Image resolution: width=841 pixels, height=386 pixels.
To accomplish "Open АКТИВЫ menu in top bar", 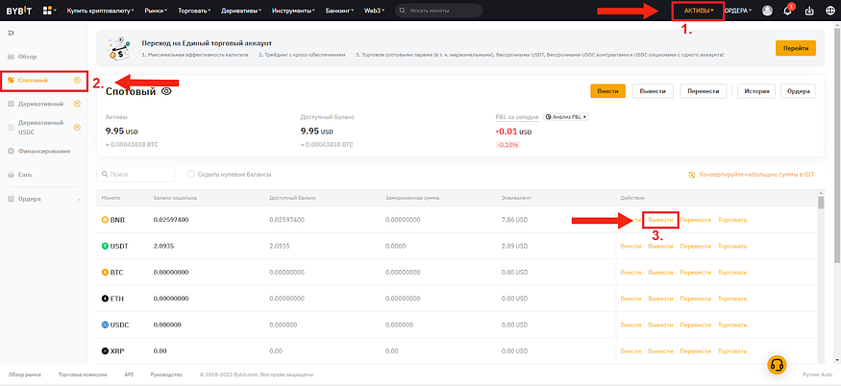I will point(699,11).
